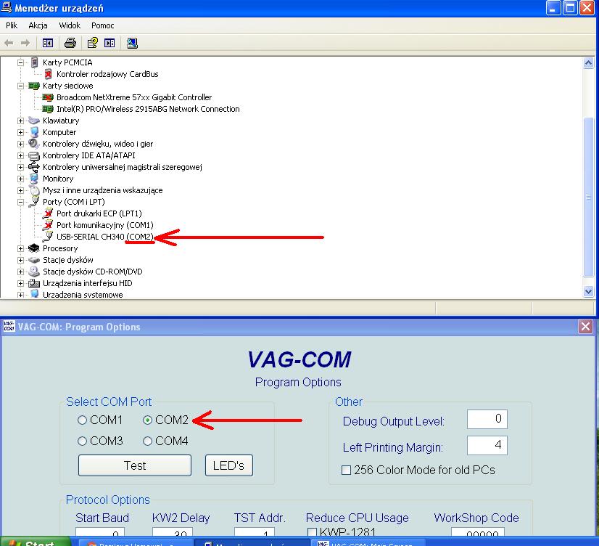Collapse the Karty PCMCIA node

pyautogui.click(x=20, y=62)
